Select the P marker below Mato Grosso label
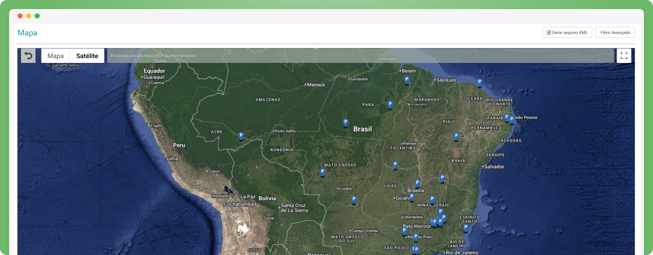This screenshot has height=255, width=653. point(323,172)
